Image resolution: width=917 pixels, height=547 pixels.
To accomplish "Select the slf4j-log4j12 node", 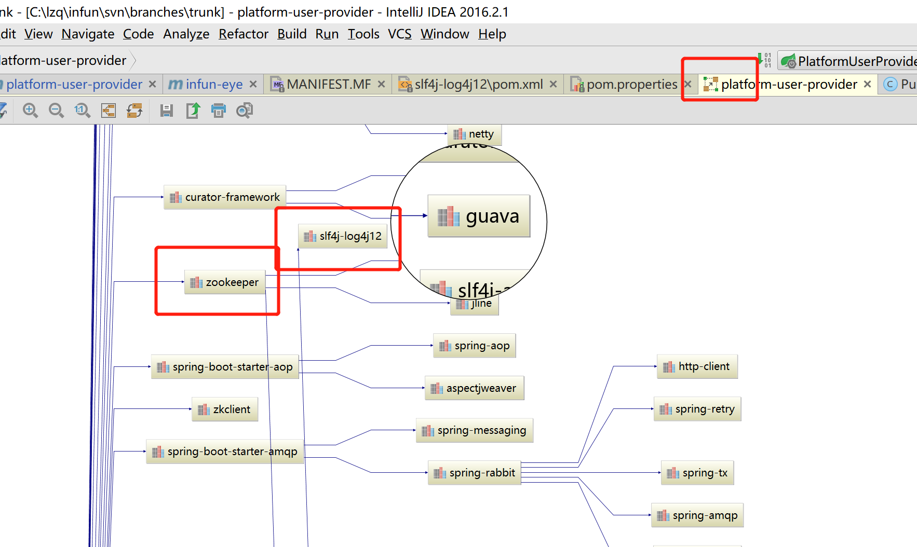I will click(x=343, y=236).
